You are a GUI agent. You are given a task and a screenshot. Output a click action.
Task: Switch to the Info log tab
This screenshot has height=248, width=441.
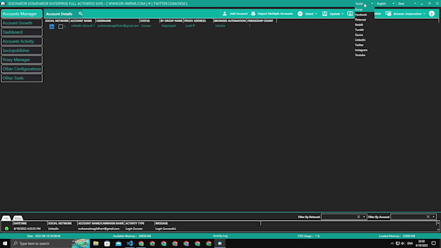6,218
